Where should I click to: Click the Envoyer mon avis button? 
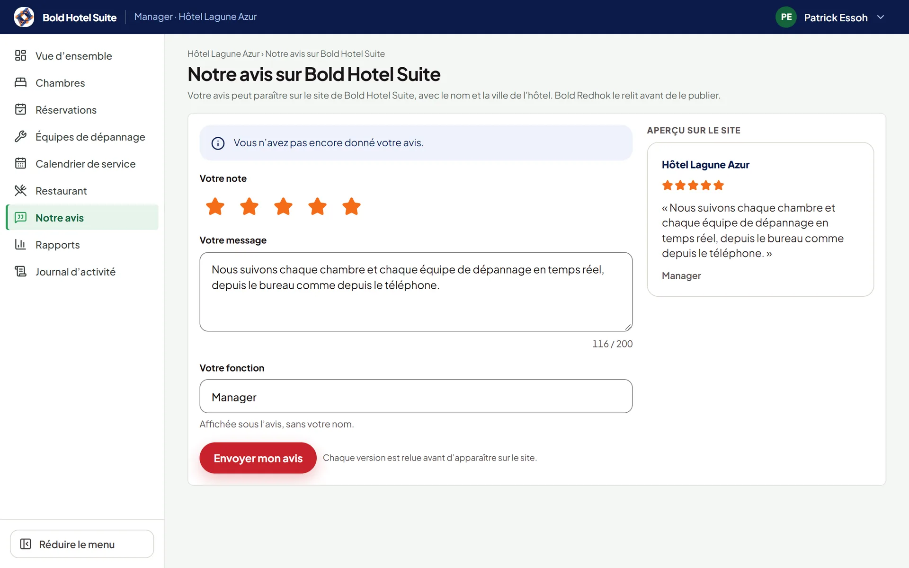click(x=258, y=458)
